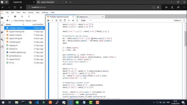Select daging.csv in file list

tap(25, 45)
